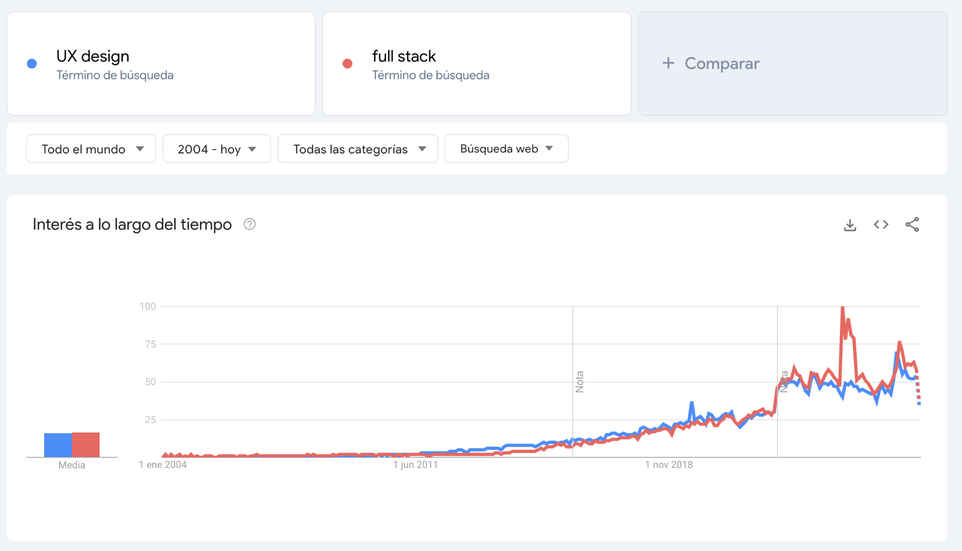Download the interest over time chart data

coord(850,225)
